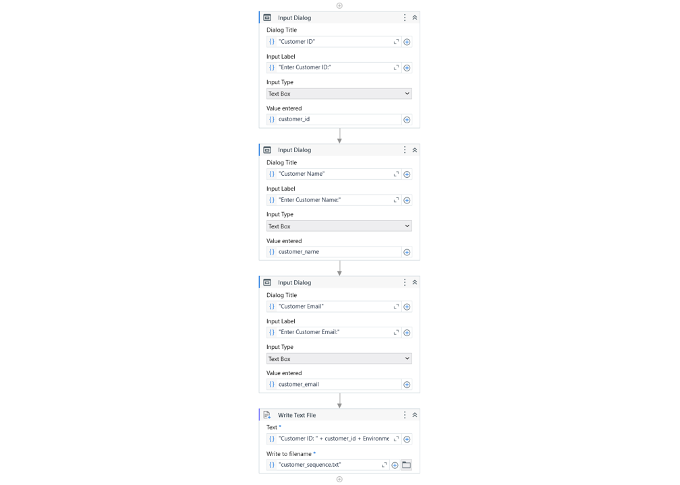Add activity using plus below Write Text File

click(339, 479)
